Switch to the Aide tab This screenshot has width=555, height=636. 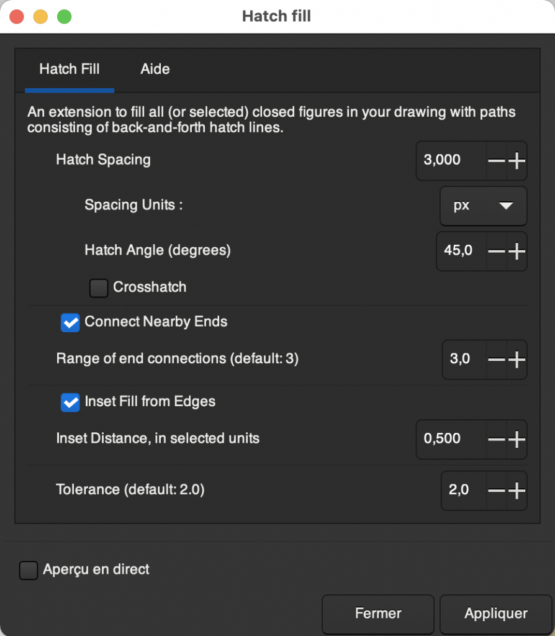tap(155, 69)
